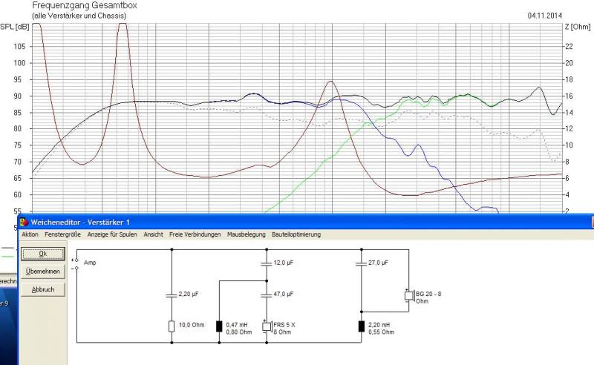Select the 12,0 µF capacitor symbol

coord(267,263)
